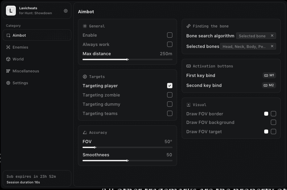Clear the Selected bones field with X
The image size is (287, 190).
click(272, 46)
